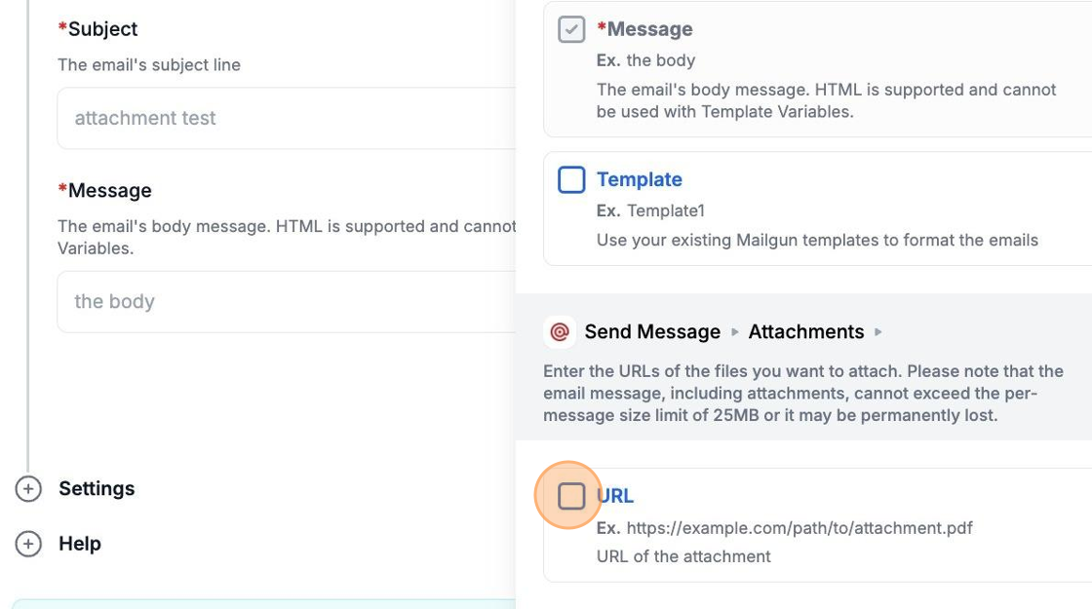This screenshot has width=1092, height=609.
Task: Uncheck the Message field checkbox
Action: (571, 29)
